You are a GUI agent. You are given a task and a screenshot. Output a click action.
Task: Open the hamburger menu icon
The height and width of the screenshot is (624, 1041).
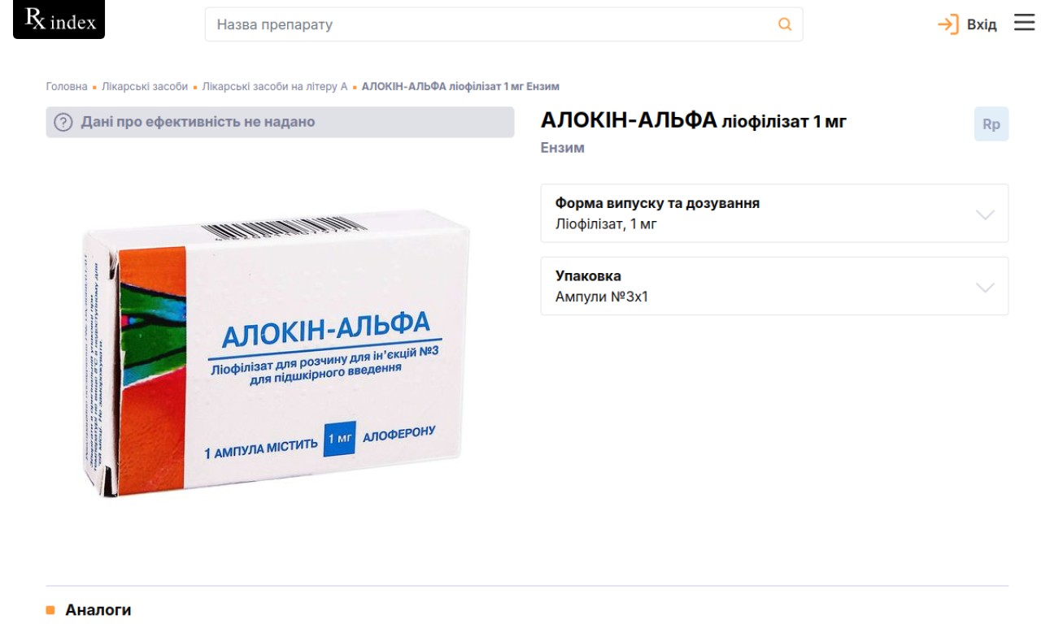pos(1024,23)
